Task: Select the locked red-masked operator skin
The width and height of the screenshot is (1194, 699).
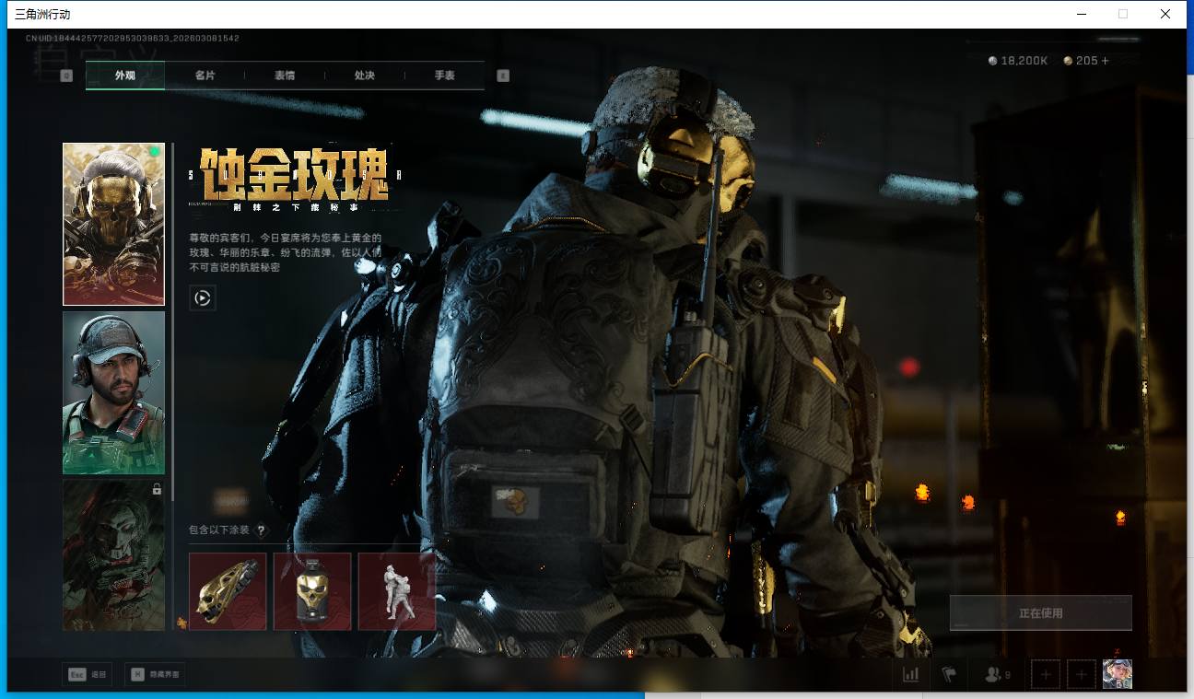Action: coord(113,554)
